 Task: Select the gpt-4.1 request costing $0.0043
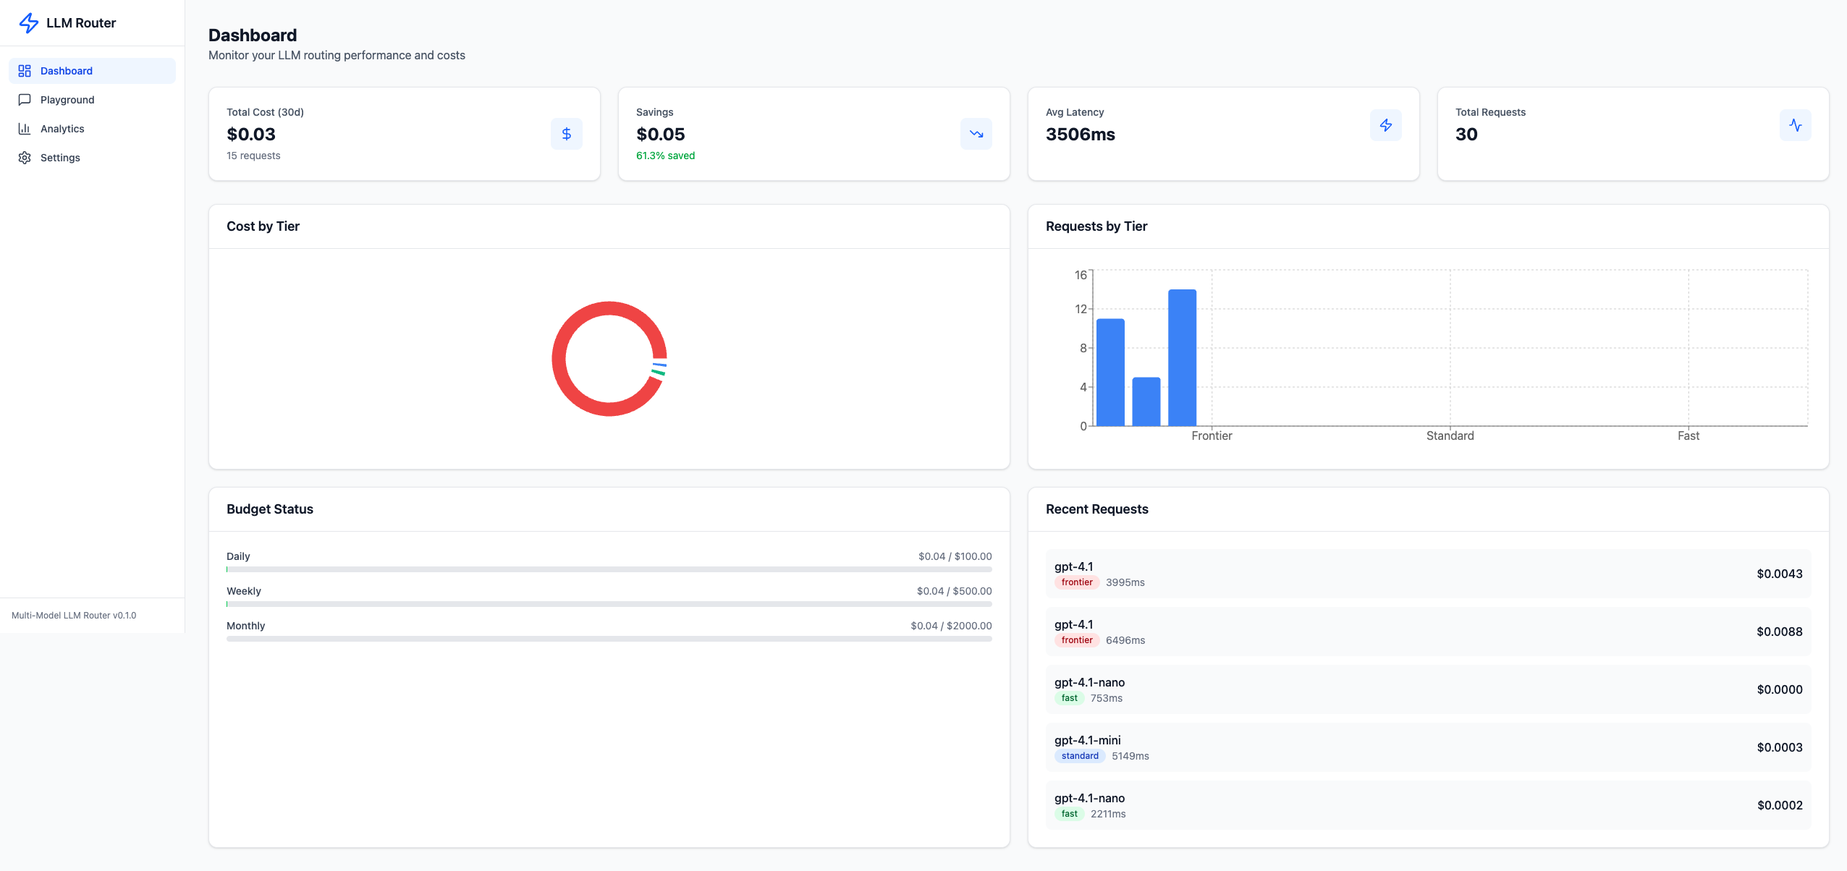click(1428, 574)
